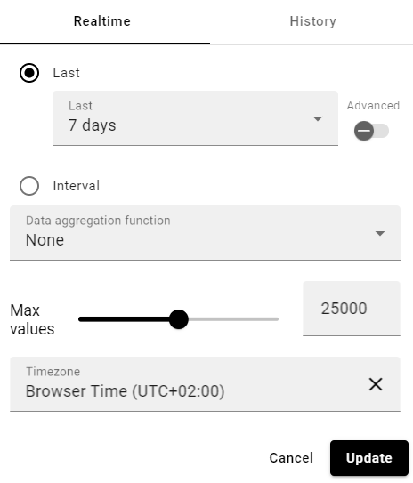Click the arrow icon beside None aggregation

pyautogui.click(x=380, y=233)
